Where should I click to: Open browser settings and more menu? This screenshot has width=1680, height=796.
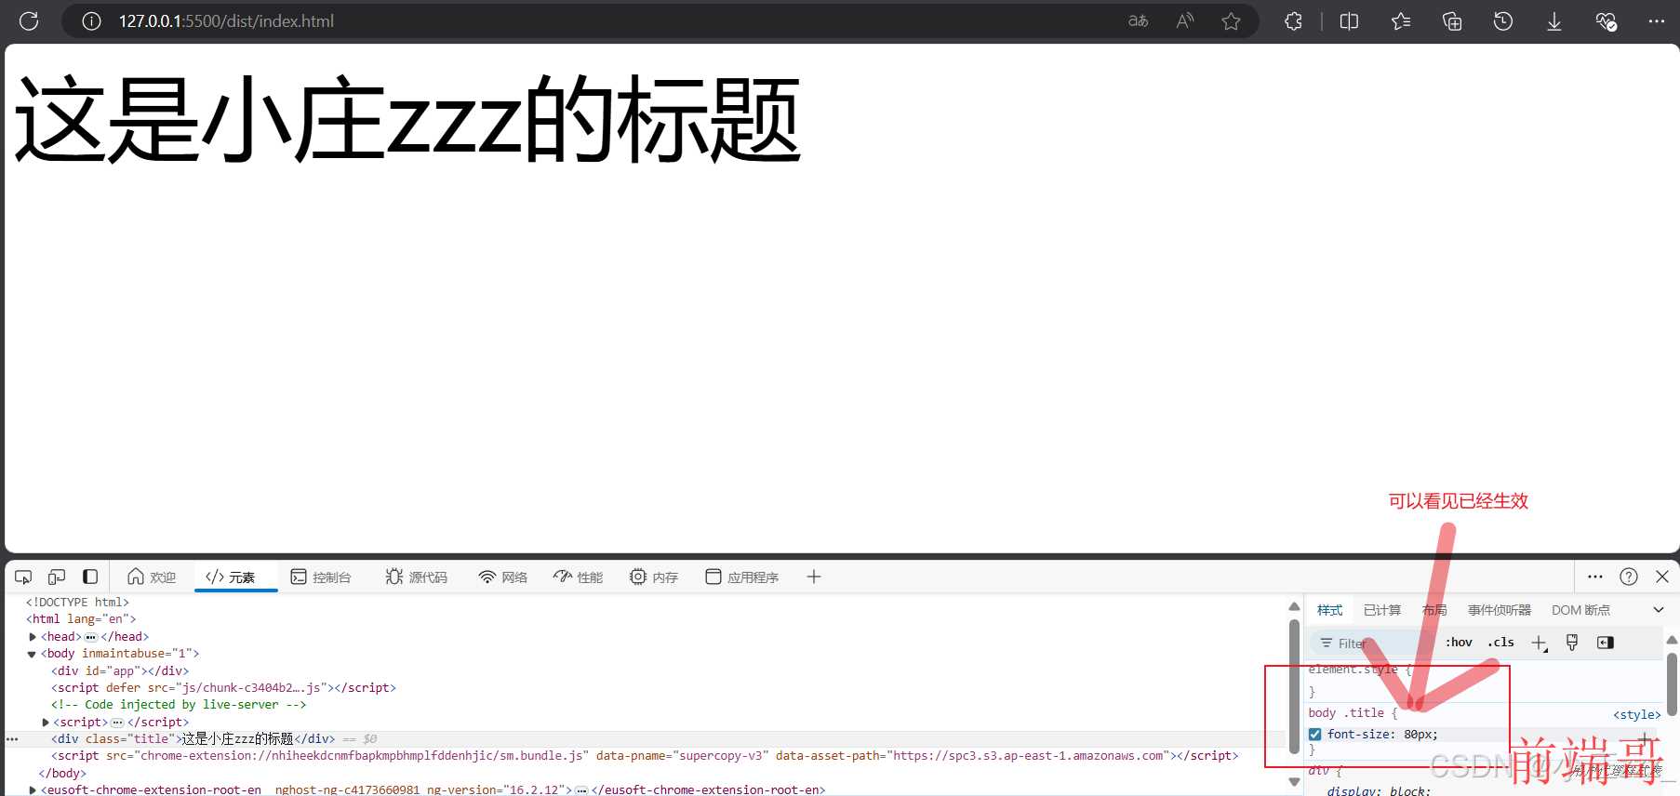[x=1657, y=20]
